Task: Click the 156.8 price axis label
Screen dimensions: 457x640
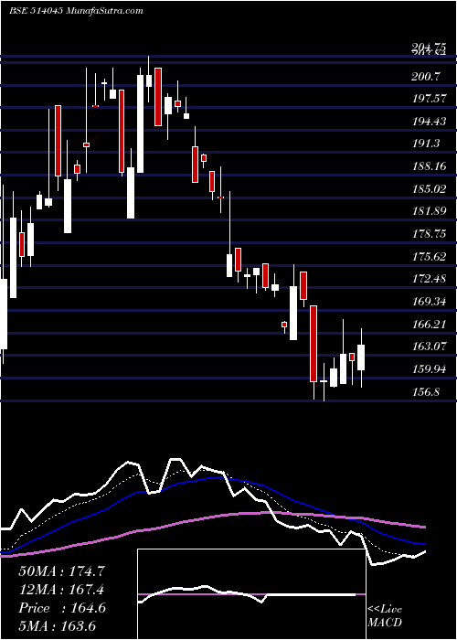Action: click(426, 392)
